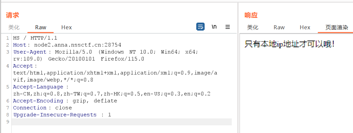353x133 pixels.
Task: Click the Host header name
Action: [x=20, y=45]
